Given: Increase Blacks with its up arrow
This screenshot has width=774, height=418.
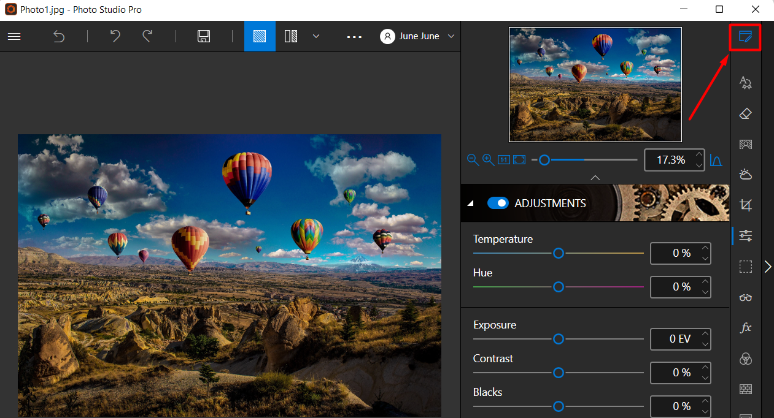Looking at the screenshot, I should (x=705, y=401).
